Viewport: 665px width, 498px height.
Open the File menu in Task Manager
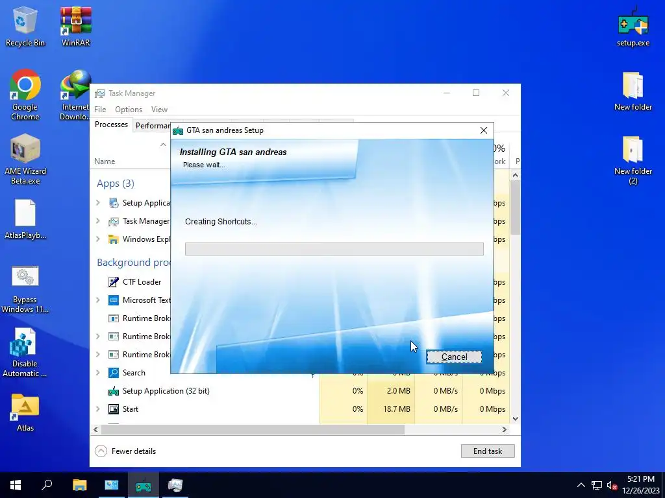(100, 109)
